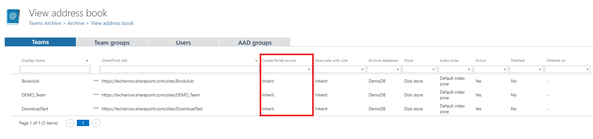Open the options menu for DEMO_Team row
Image resolution: width=593 pixels, height=139 pixels.
pyautogui.click(x=96, y=95)
